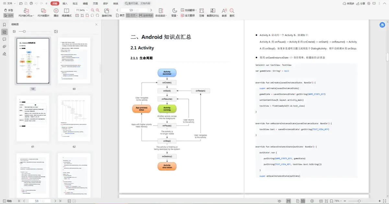Click the 全文翻译 full text translation button
Viewport: 389px width, 204px height.
point(188,15)
